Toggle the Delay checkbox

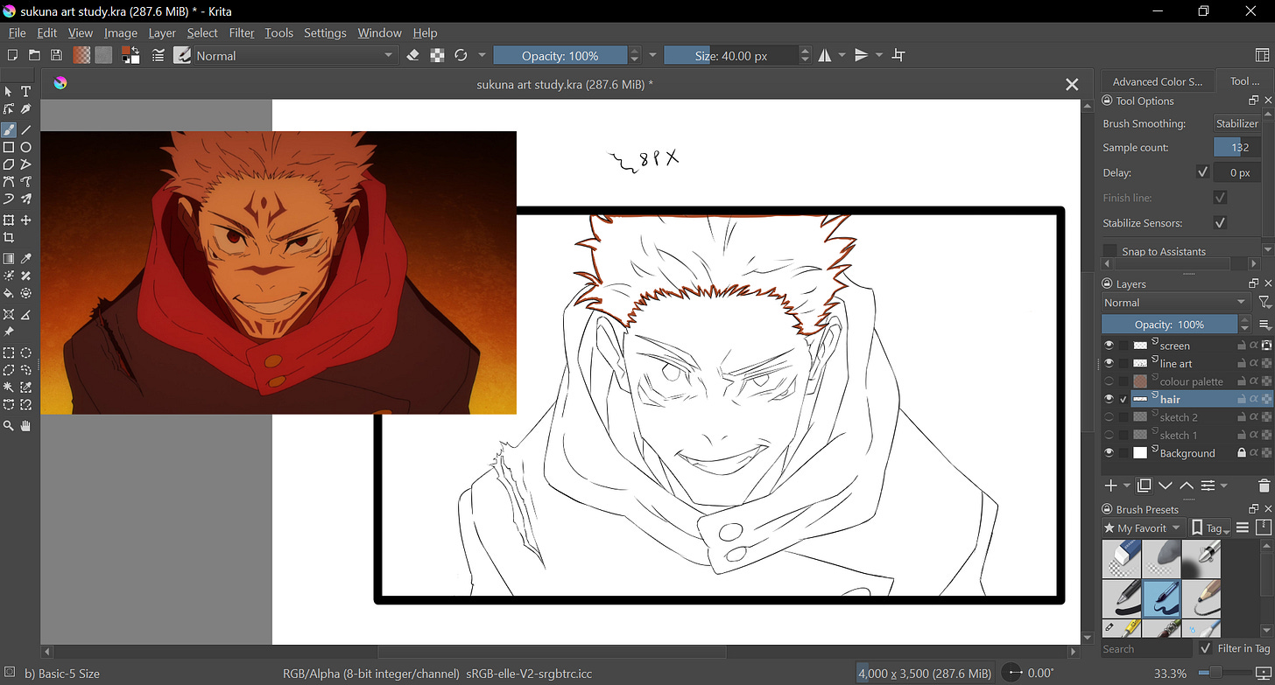tap(1202, 172)
